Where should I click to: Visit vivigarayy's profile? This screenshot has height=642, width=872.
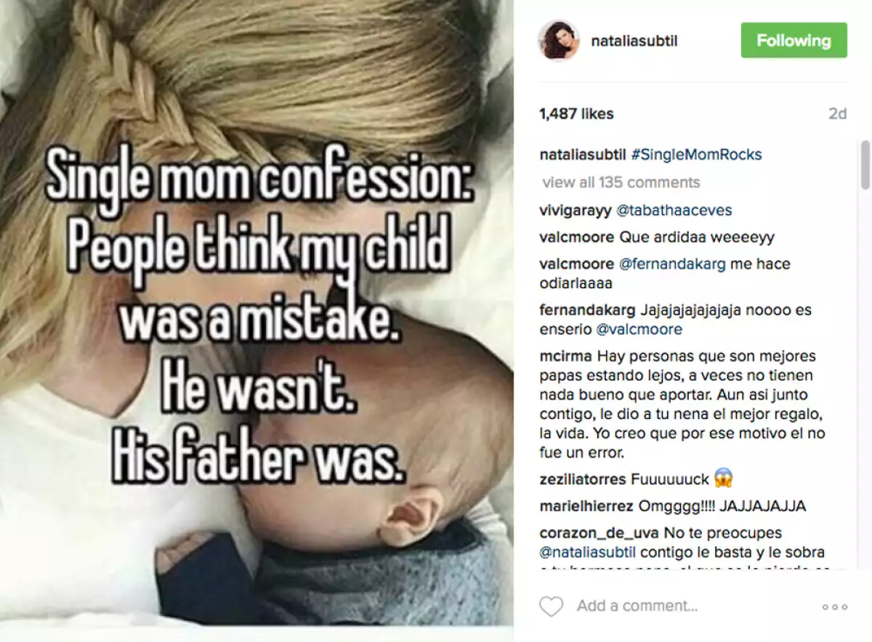pyautogui.click(x=576, y=211)
